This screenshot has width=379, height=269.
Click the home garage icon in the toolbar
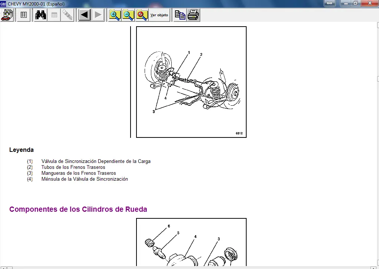click(x=7, y=15)
